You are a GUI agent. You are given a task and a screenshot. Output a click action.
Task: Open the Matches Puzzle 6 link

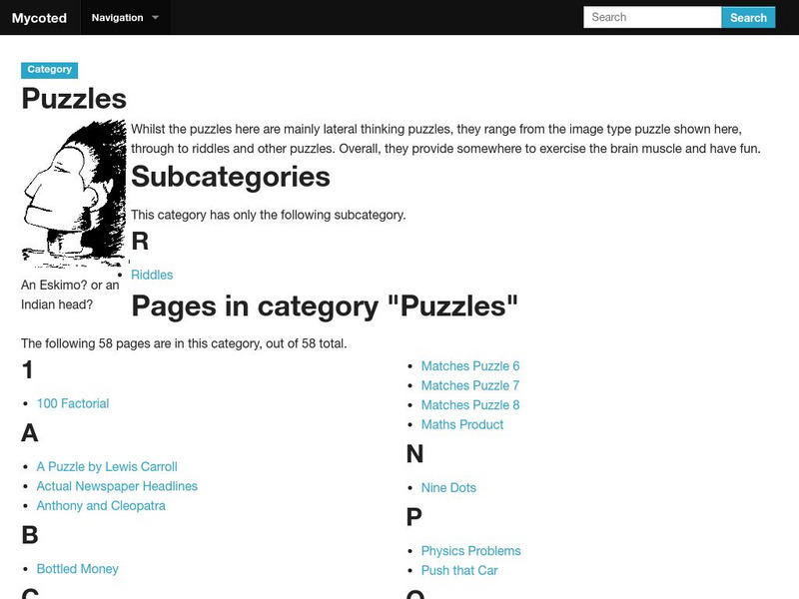pyautogui.click(x=470, y=366)
